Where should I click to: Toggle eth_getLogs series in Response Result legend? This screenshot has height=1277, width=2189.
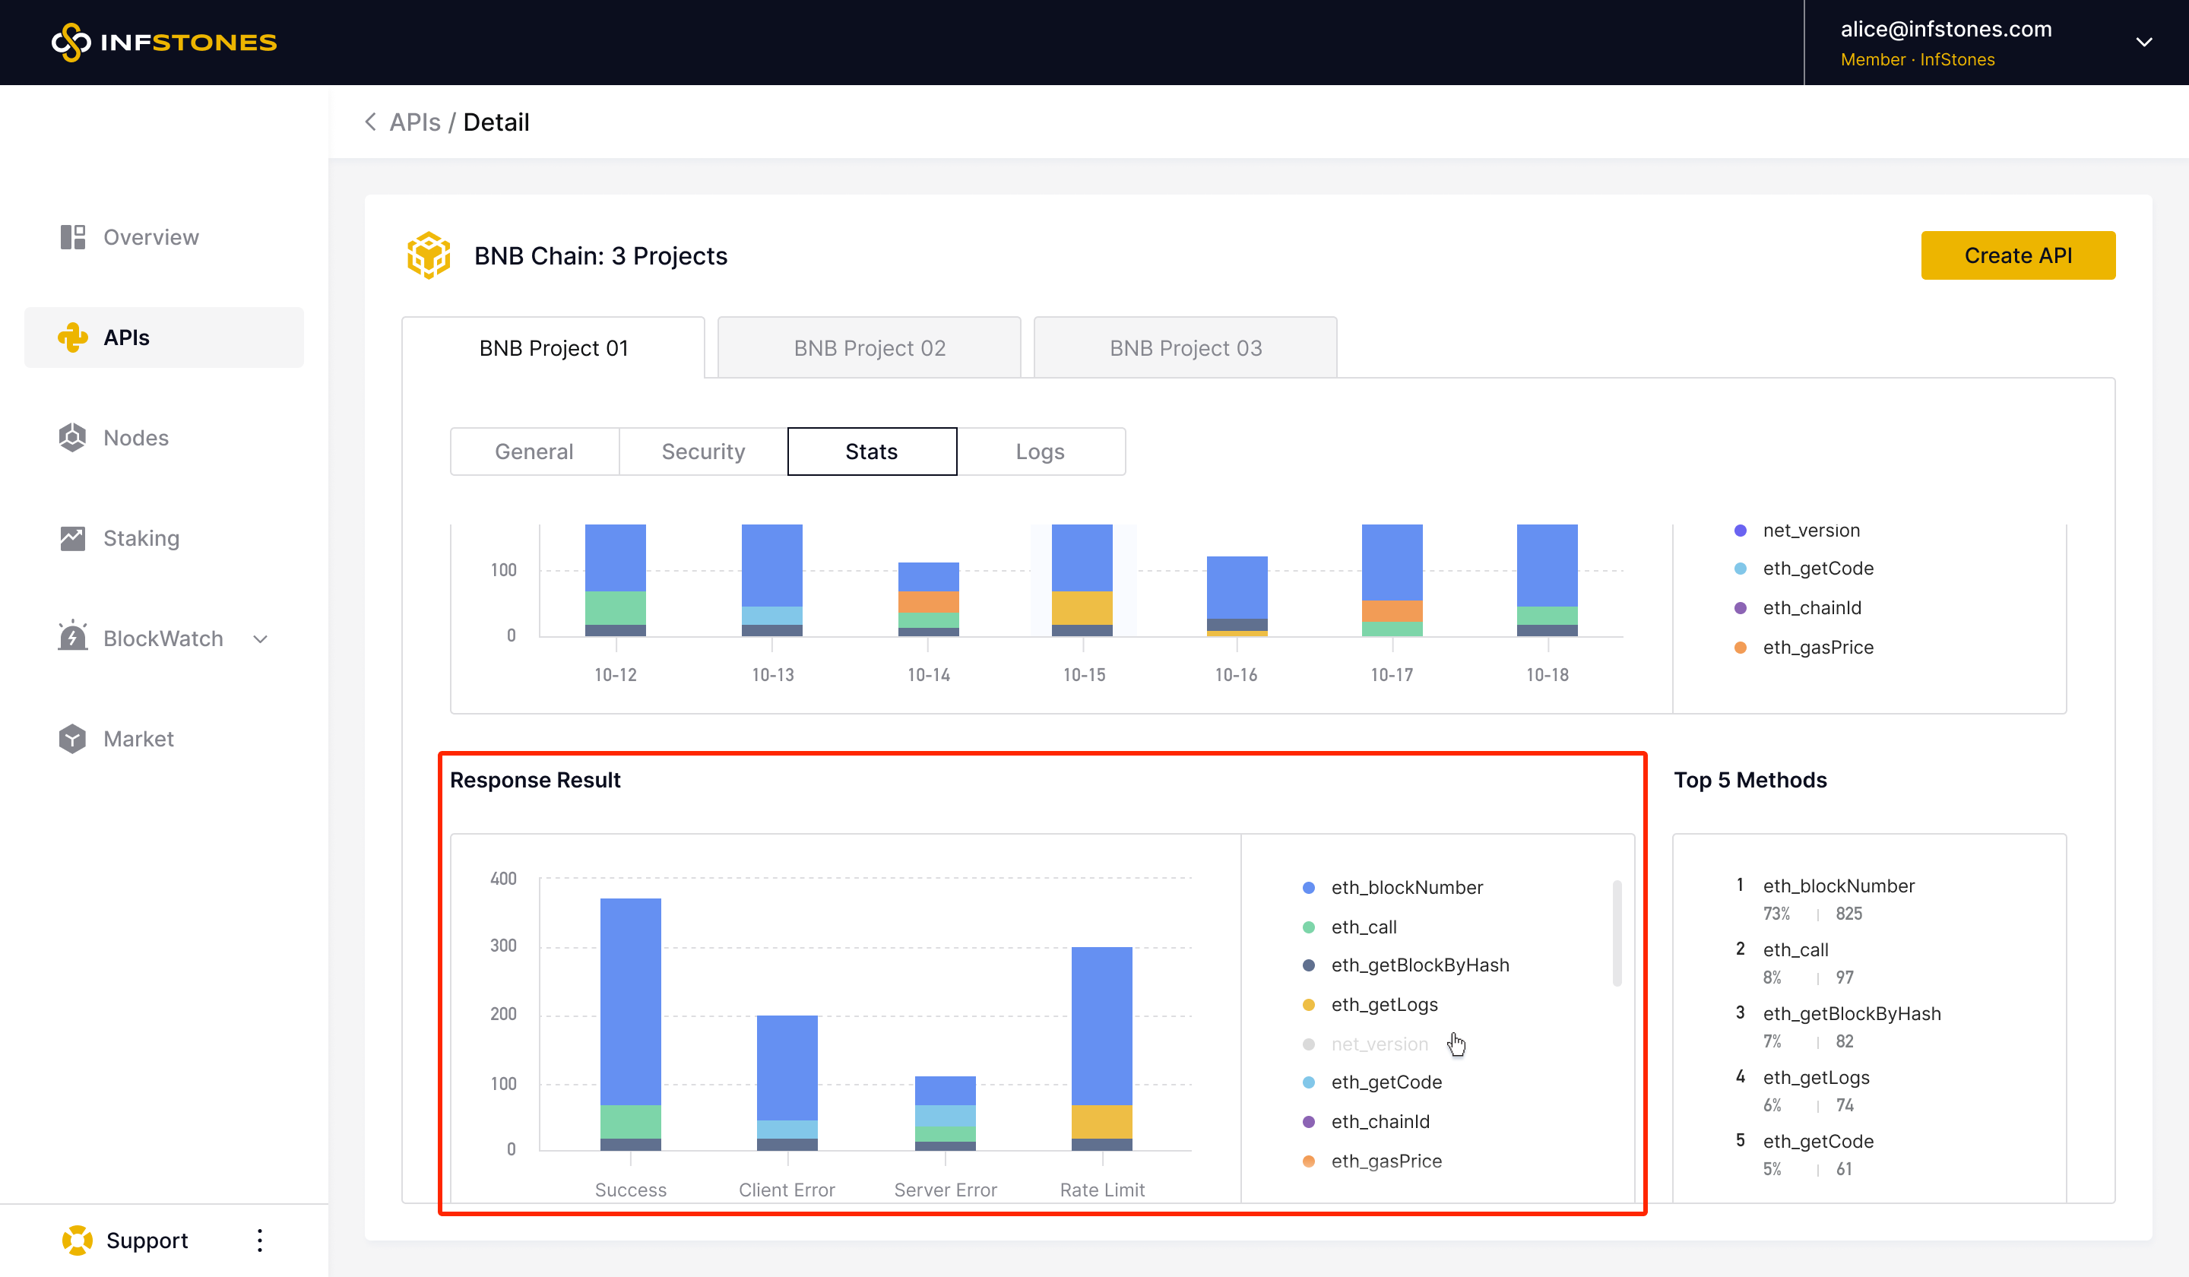[1384, 1005]
